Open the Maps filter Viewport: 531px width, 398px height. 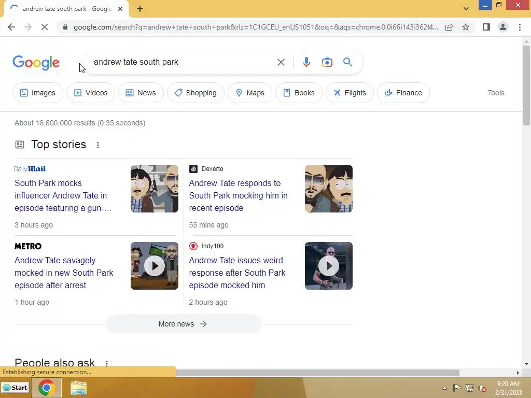click(x=250, y=93)
